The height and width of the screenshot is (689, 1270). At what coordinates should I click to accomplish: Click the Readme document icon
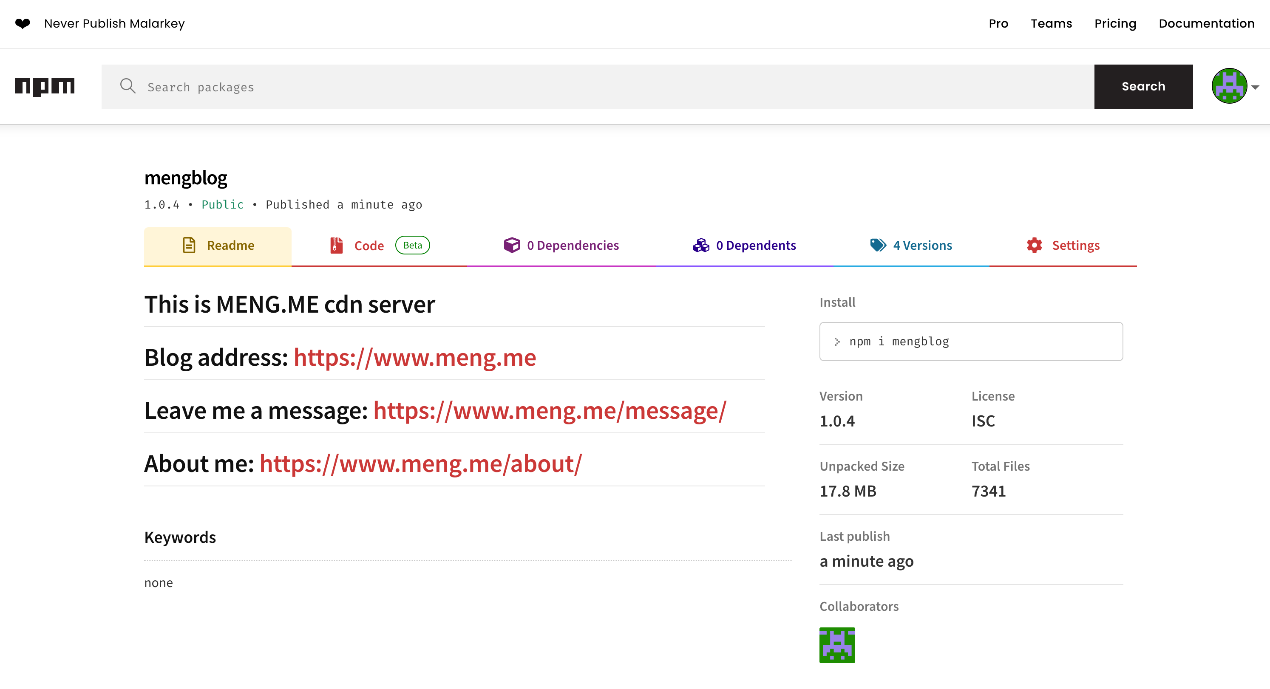pos(189,245)
